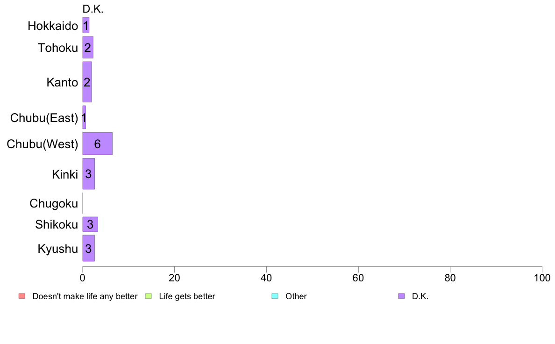The image size is (555, 344).
Task: Click the Chugoku row label
Action: click(54, 203)
